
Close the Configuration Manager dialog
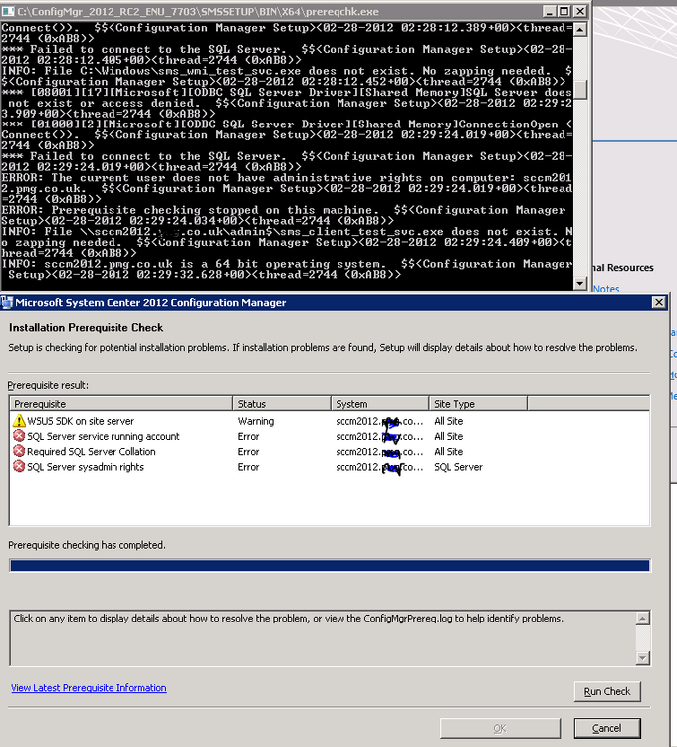tap(659, 302)
